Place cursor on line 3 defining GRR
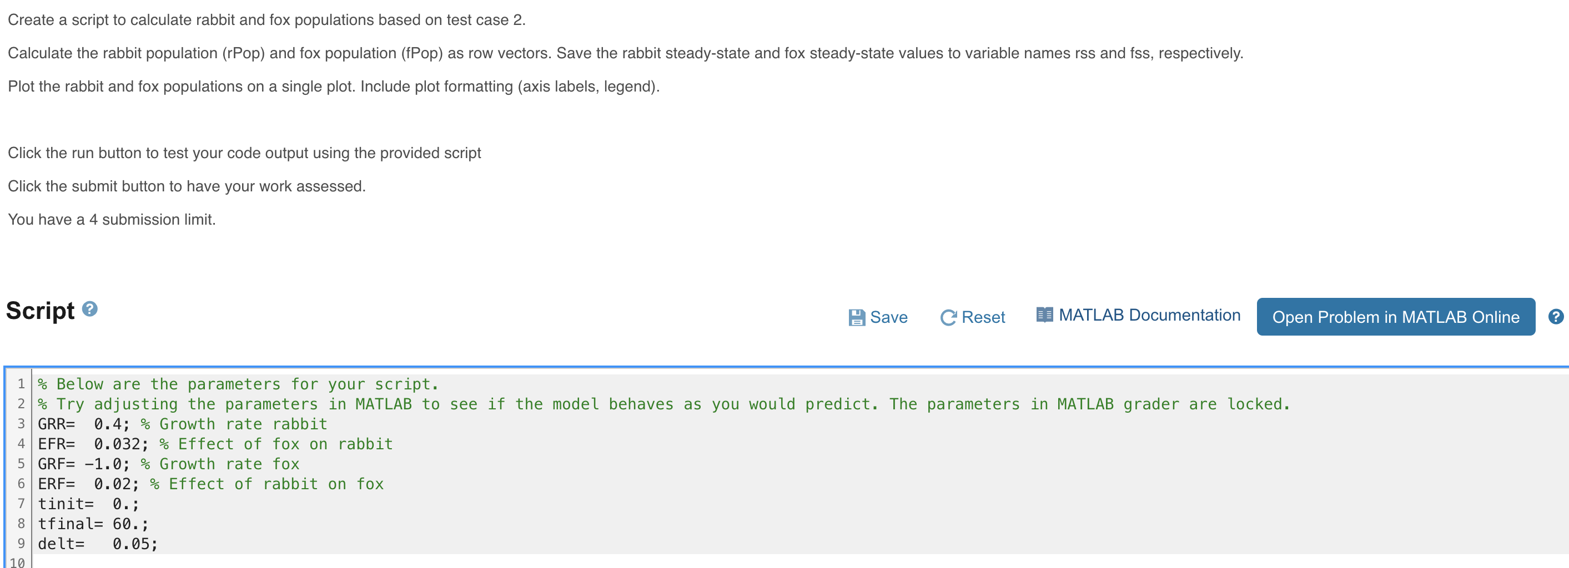1569x568 pixels. tap(183, 424)
